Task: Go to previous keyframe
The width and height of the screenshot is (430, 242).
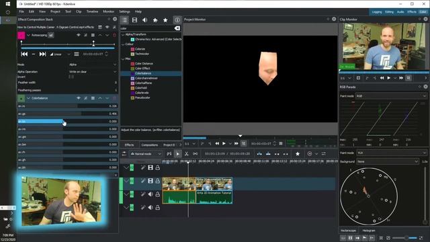Action: coord(24,54)
